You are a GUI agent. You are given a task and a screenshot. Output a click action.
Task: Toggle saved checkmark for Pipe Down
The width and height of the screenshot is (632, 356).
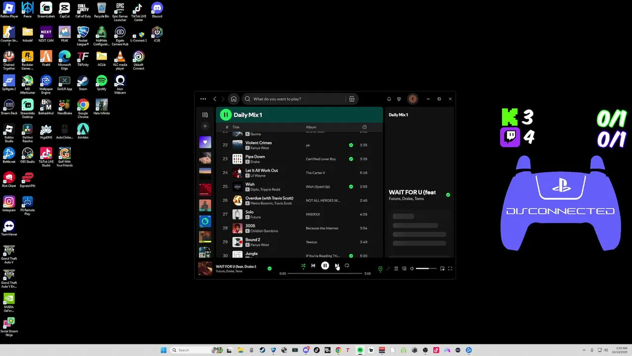pos(351,159)
